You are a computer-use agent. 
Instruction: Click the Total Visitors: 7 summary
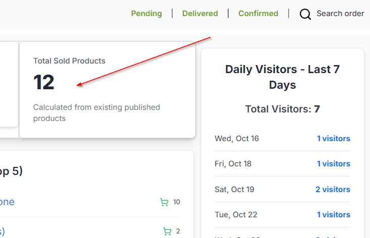[x=283, y=109]
